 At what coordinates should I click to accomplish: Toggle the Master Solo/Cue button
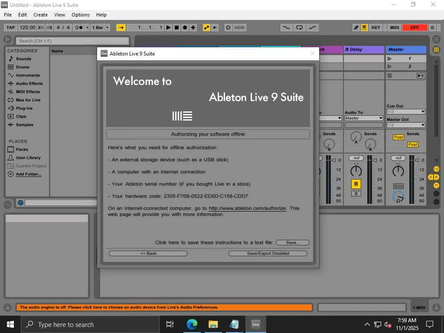(x=398, y=186)
